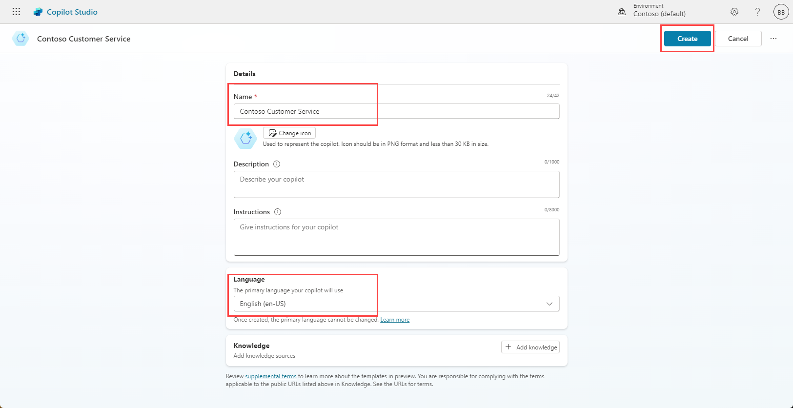
Task: Click the Add knowledge button
Action: pos(530,347)
